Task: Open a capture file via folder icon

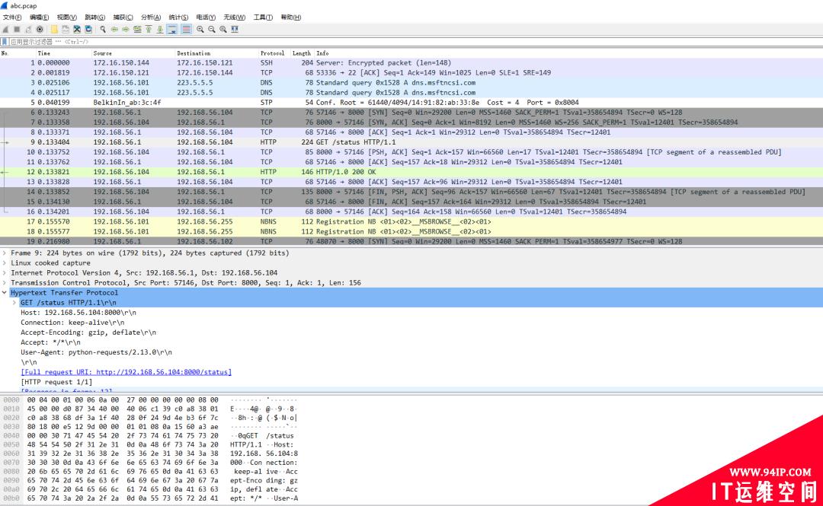Action: [54, 30]
